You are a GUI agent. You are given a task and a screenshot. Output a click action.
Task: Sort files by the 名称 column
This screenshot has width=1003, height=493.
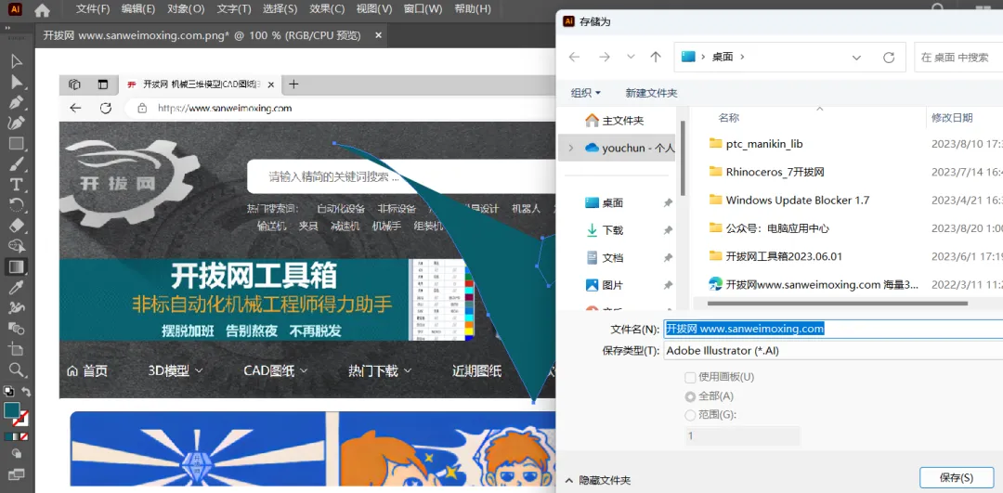click(x=729, y=118)
